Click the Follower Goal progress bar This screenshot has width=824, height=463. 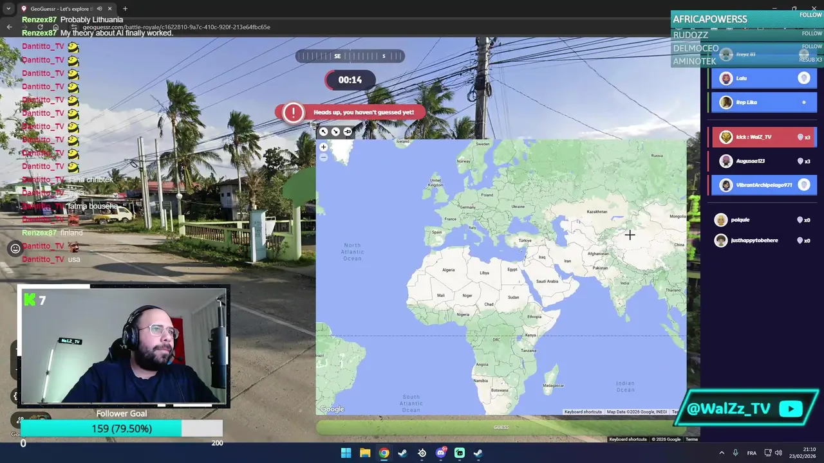(x=122, y=429)
